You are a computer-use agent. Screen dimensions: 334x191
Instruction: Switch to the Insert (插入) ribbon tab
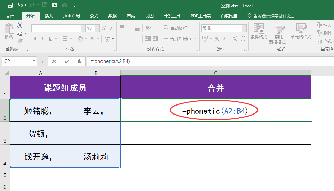click(49, 16)
